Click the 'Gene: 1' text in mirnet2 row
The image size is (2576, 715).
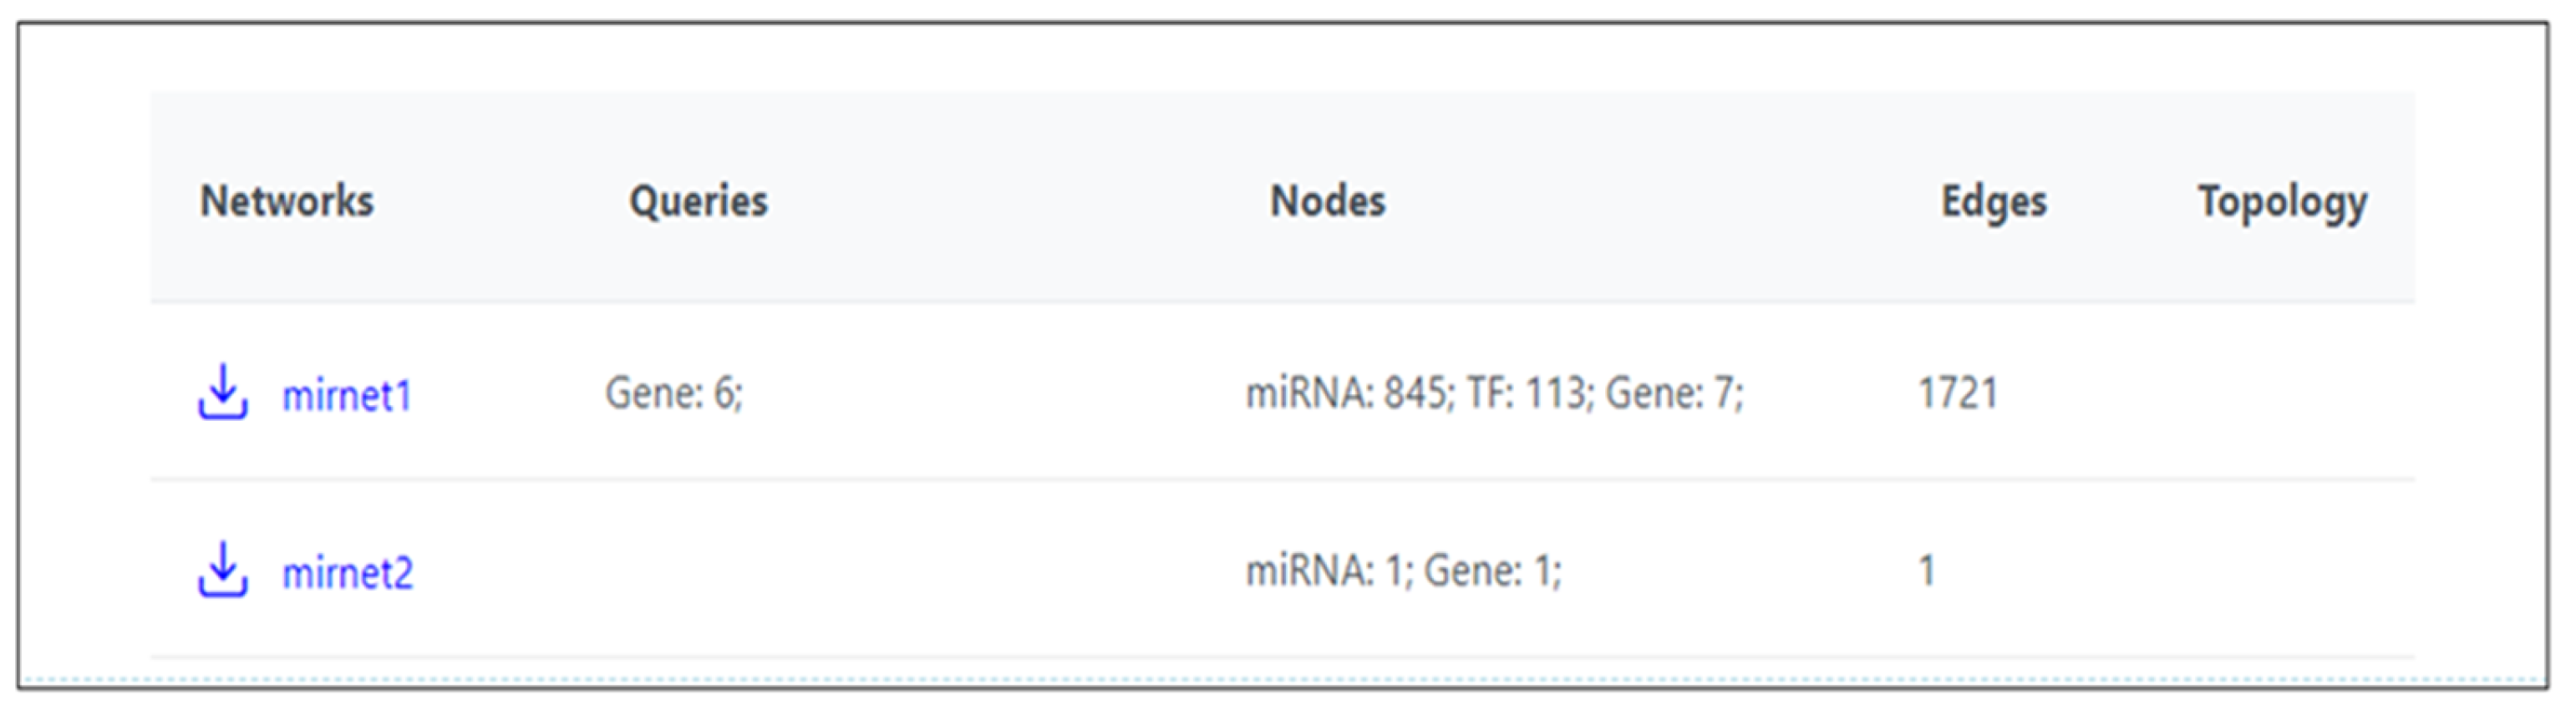tap(1491, 571)
